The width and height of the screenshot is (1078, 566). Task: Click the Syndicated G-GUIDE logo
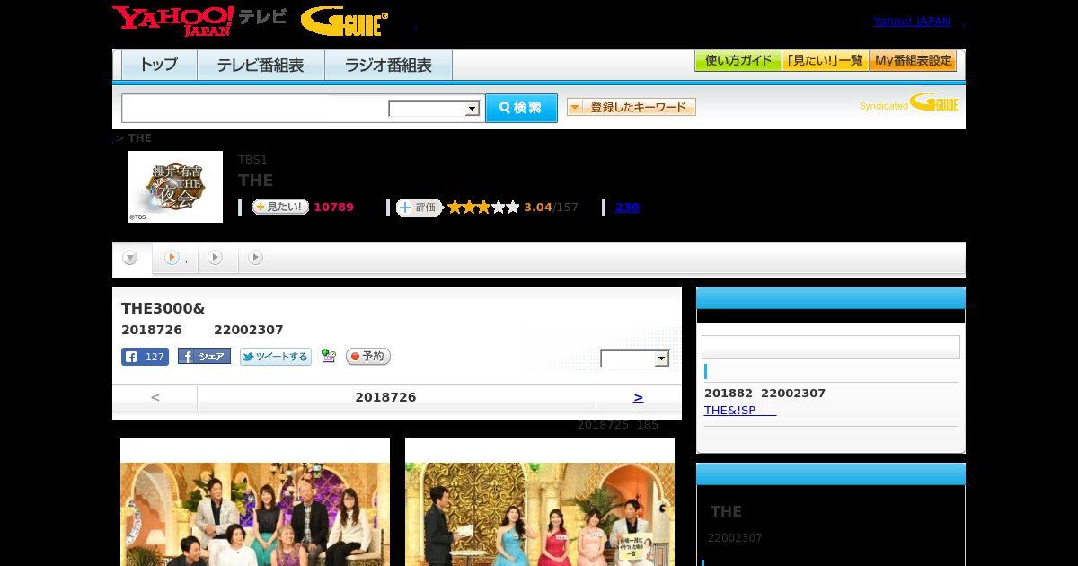[x=908, y=102]
